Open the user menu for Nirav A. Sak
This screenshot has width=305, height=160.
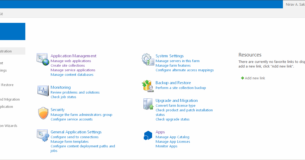tap(295, 4)
